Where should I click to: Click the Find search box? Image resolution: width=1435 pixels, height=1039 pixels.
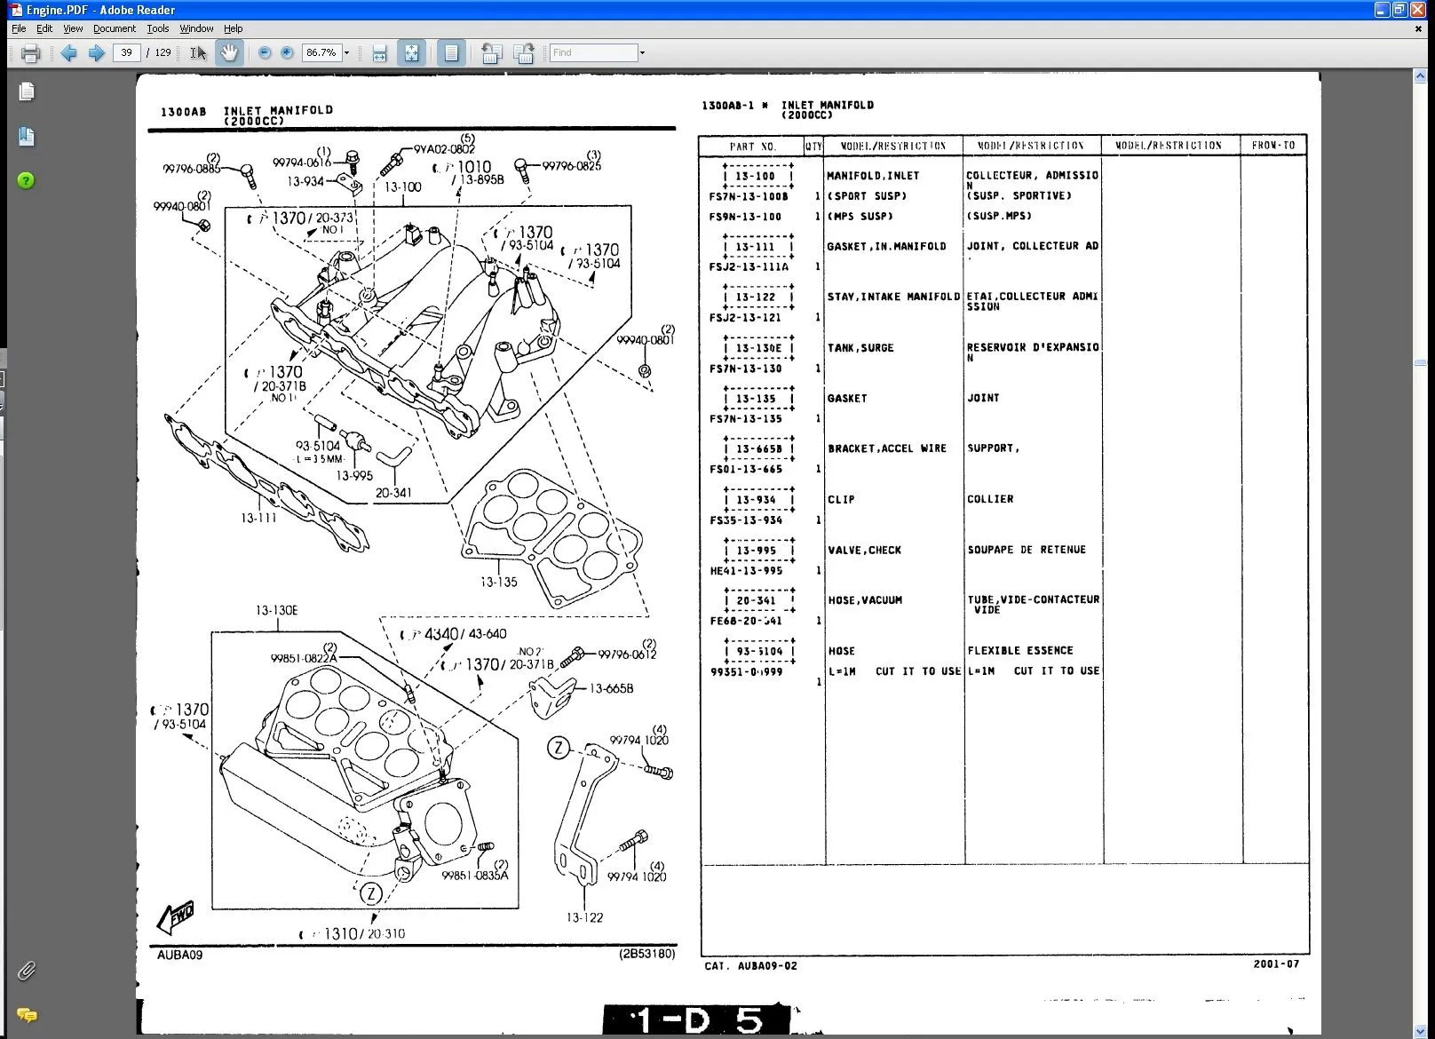tap(593, 53)
